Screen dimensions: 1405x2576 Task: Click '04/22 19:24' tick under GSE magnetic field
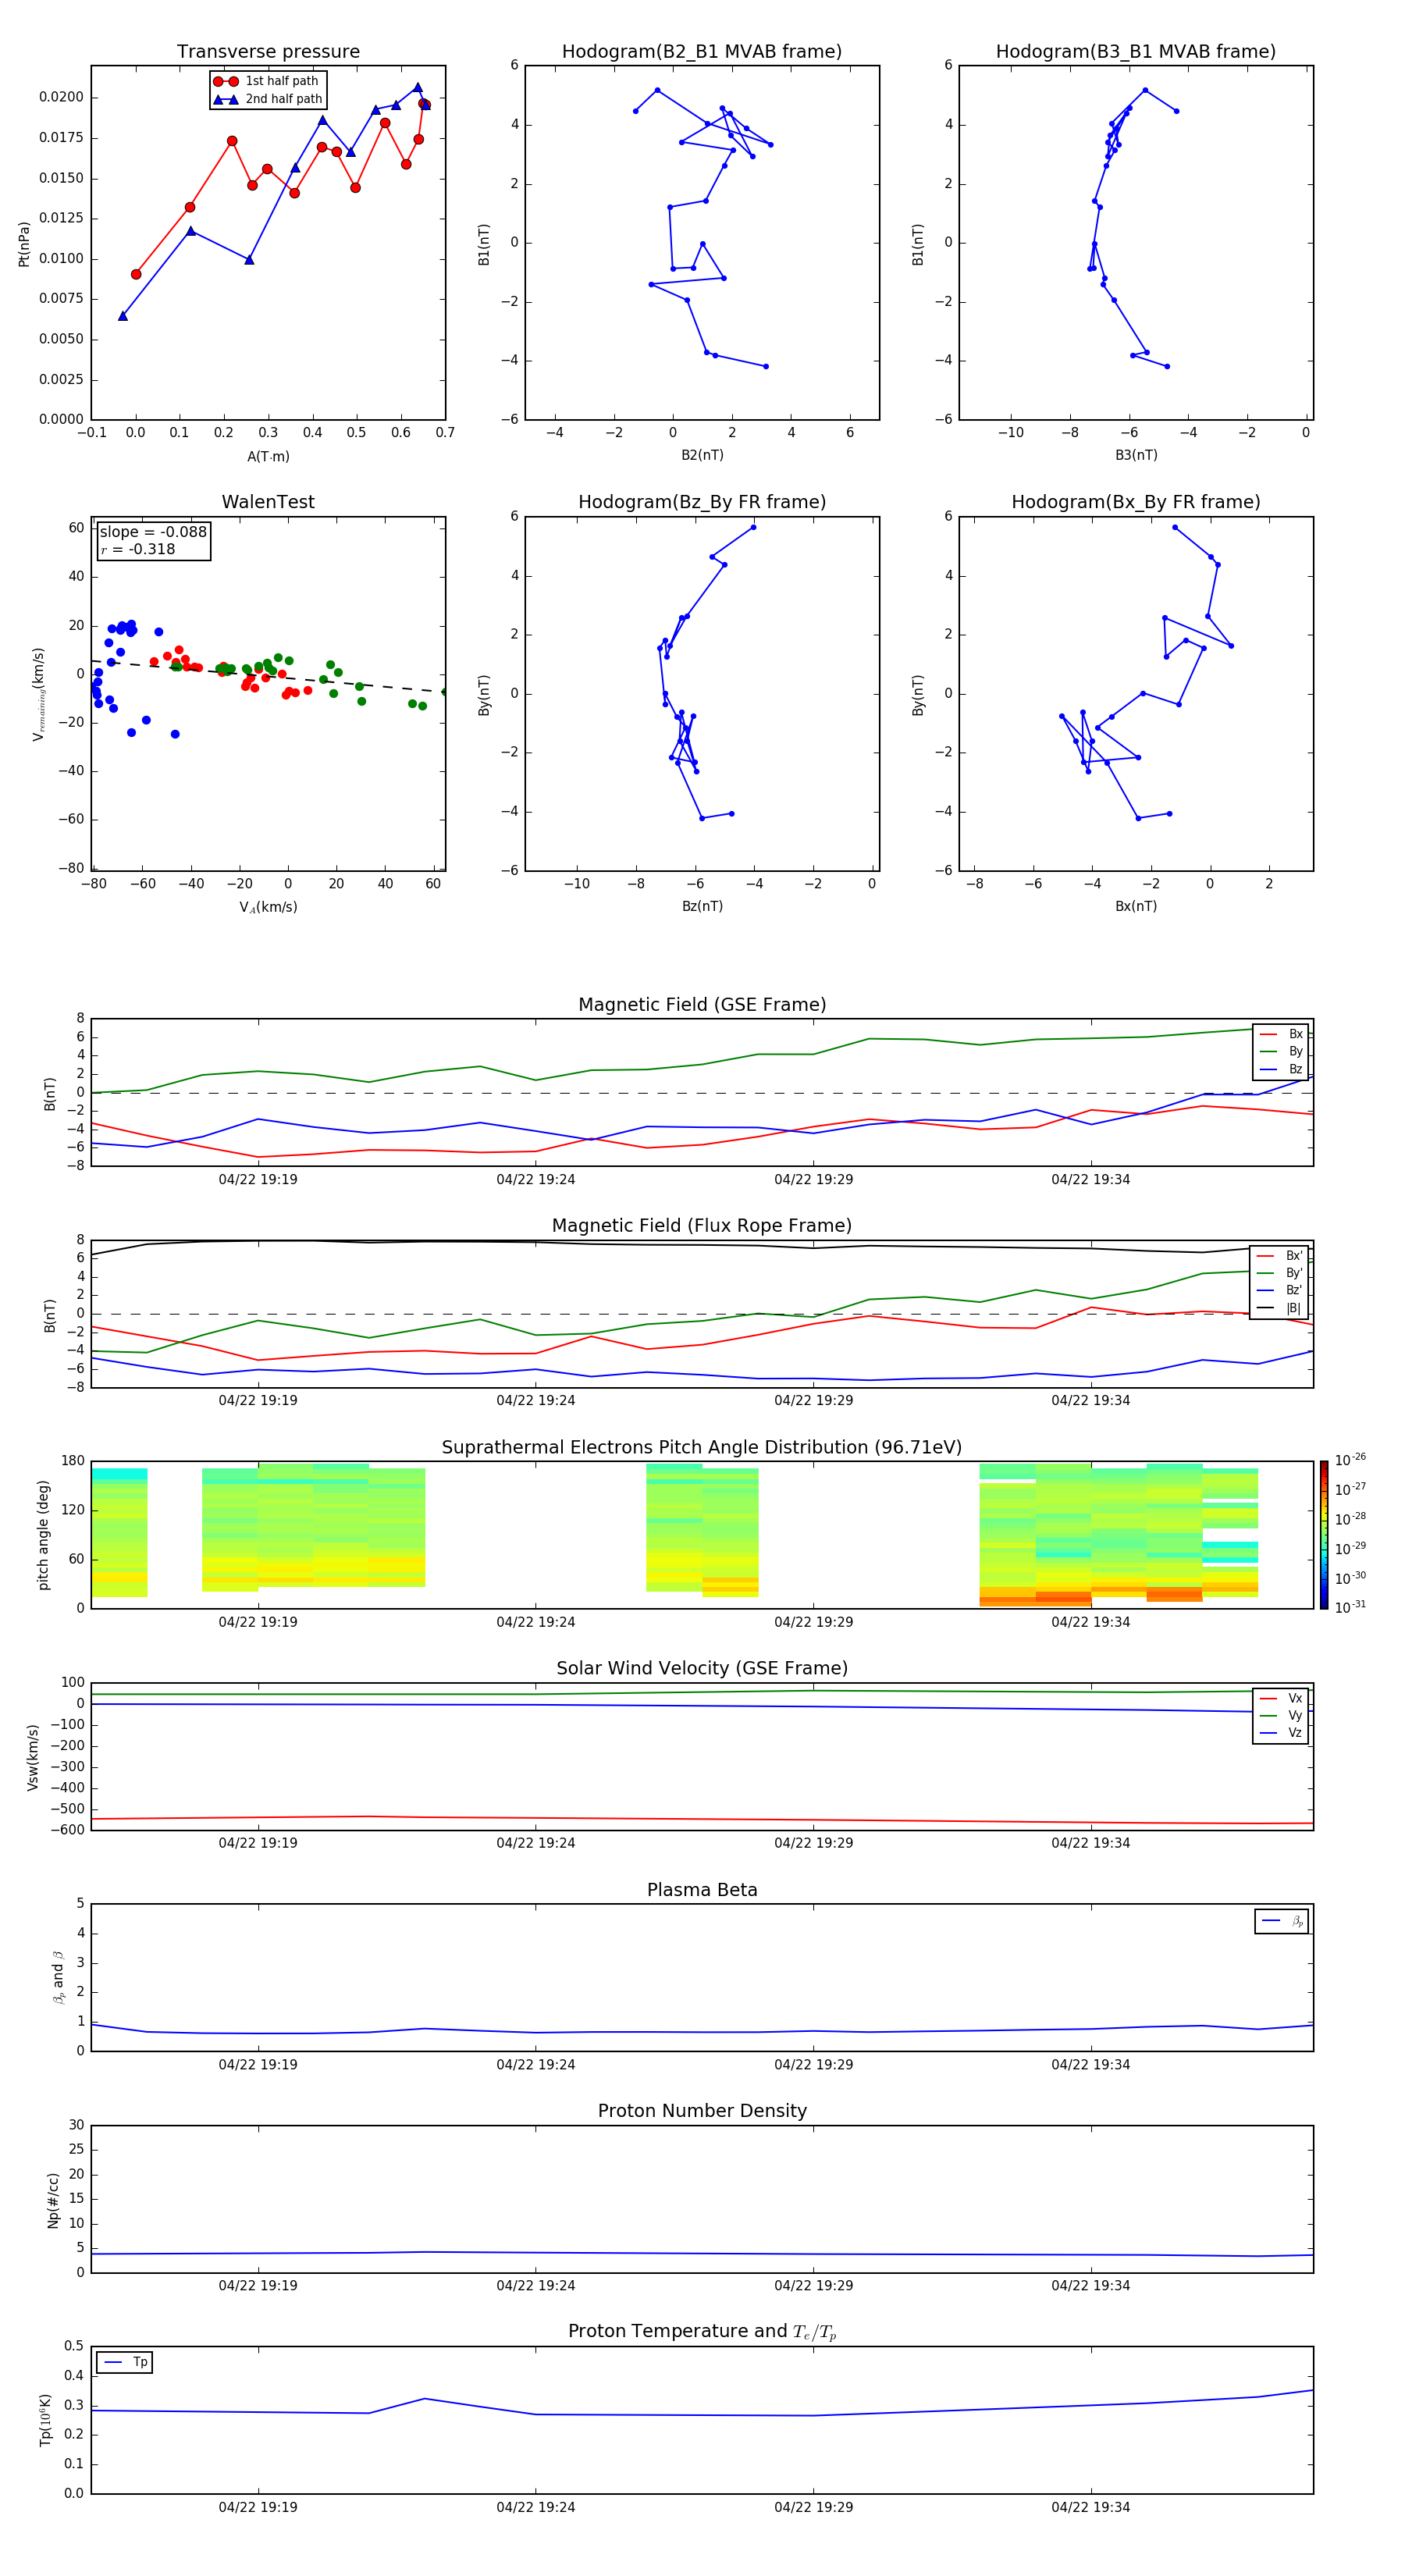pyautogui.click(x=536, y=1179)
